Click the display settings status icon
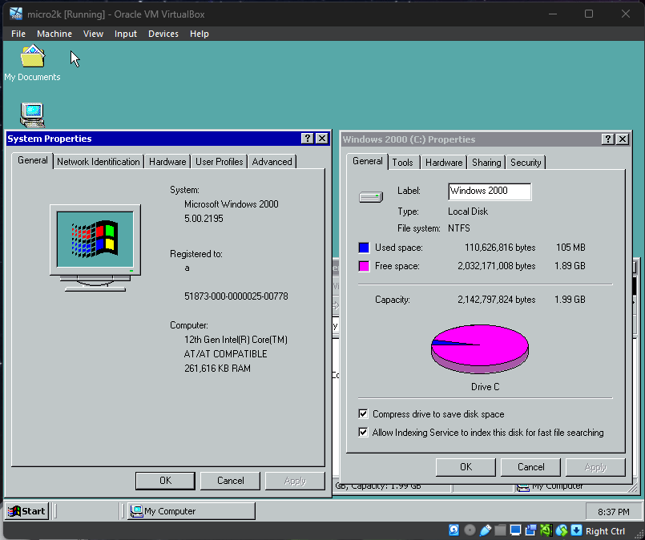 pyautogui.click(x=515, y=530)
